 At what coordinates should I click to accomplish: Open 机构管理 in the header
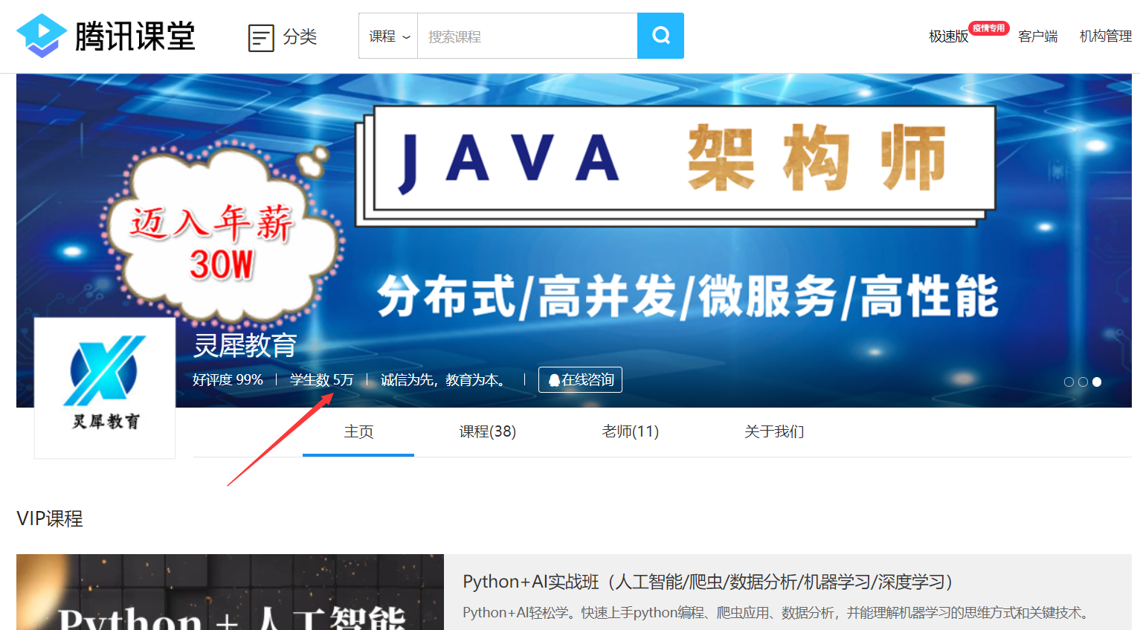(1105, 36)
